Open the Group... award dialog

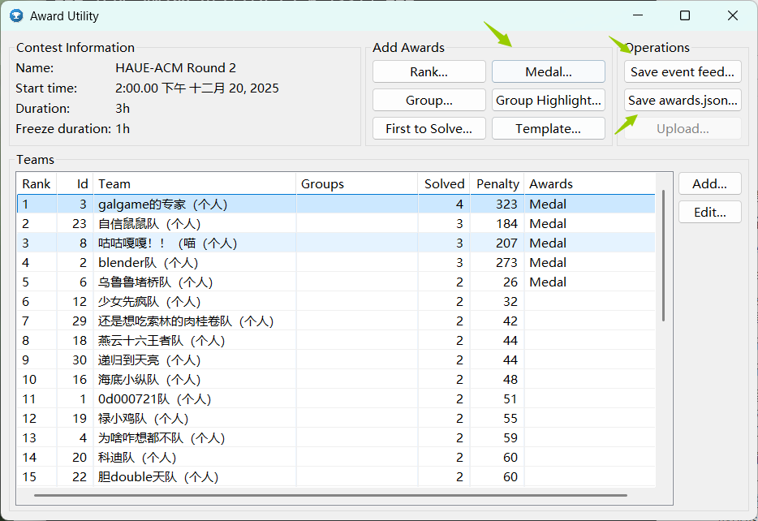(x=429, y=100)
